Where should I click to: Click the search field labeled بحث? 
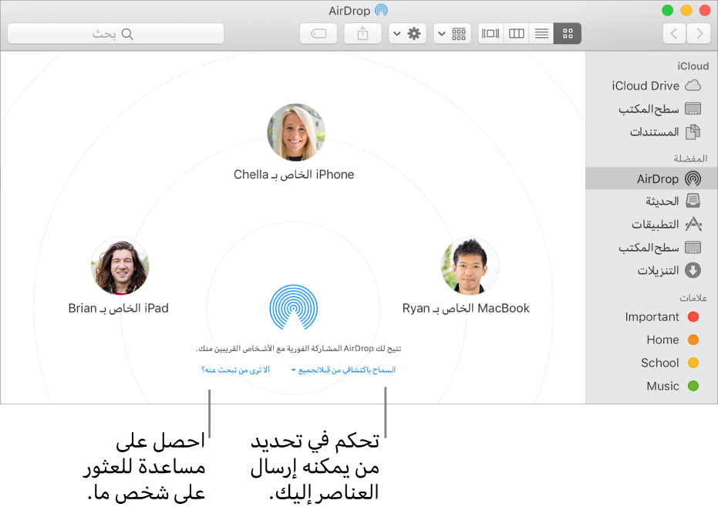click(116, 34)
